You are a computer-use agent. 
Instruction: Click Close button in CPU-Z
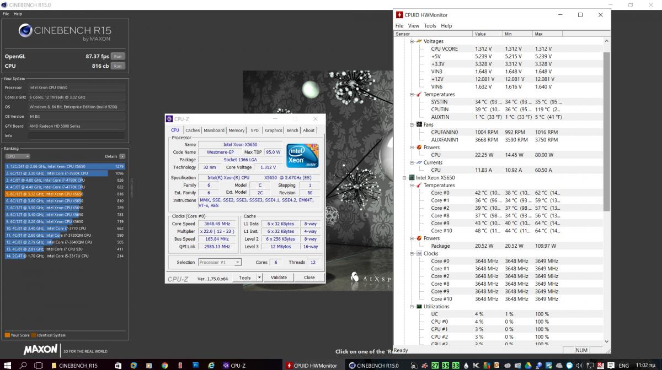[309, 277]
